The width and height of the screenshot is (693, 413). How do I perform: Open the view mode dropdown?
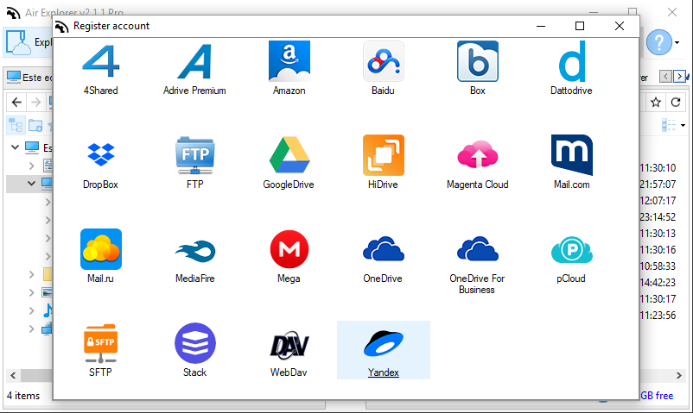[683, 125]
